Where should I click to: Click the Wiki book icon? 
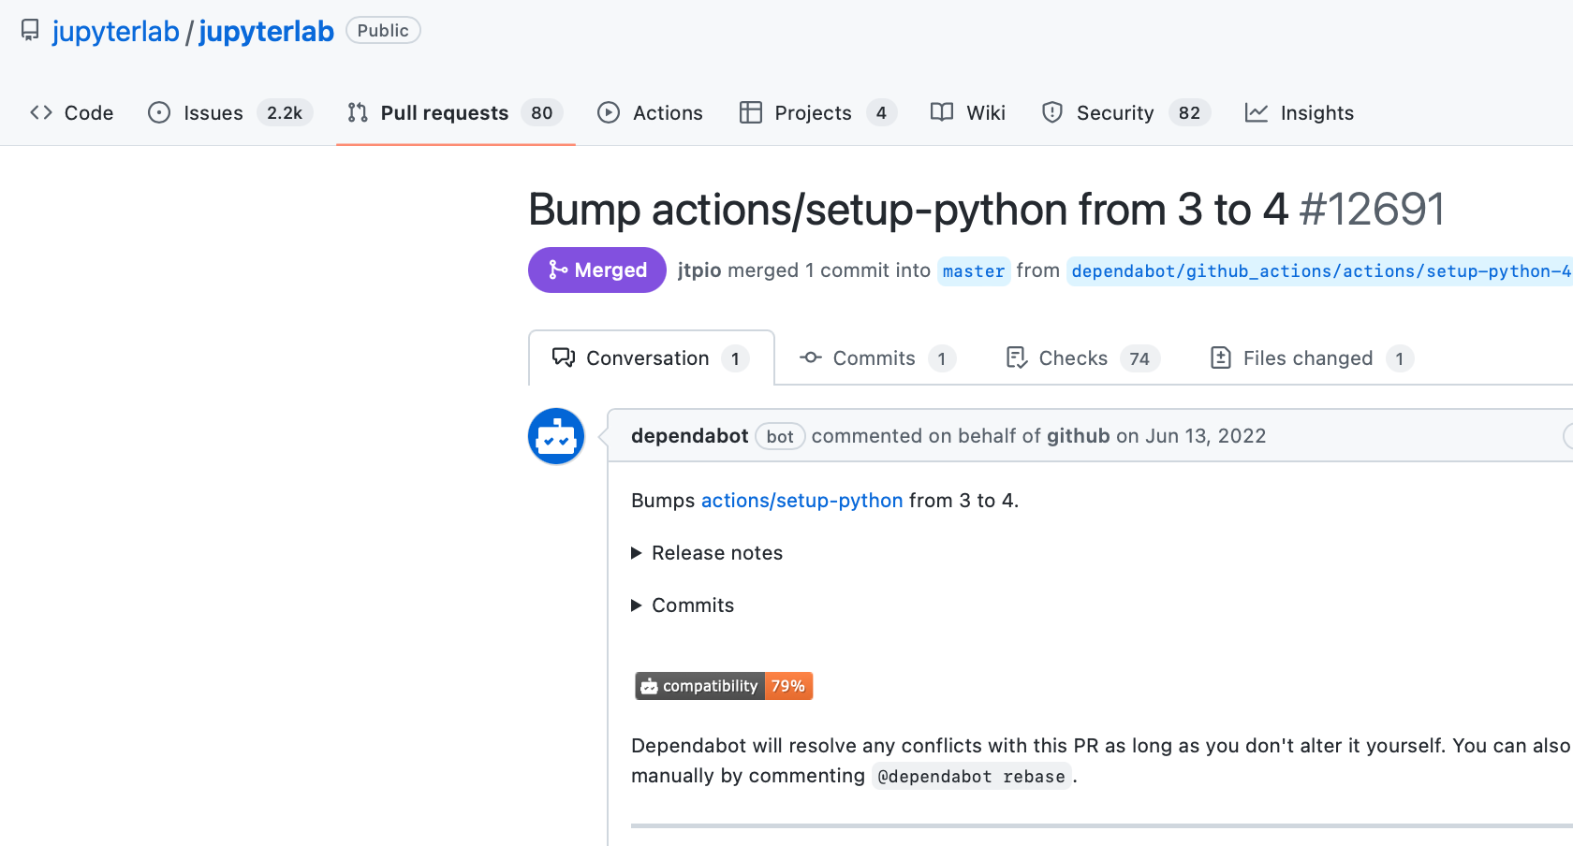(942, 112)
